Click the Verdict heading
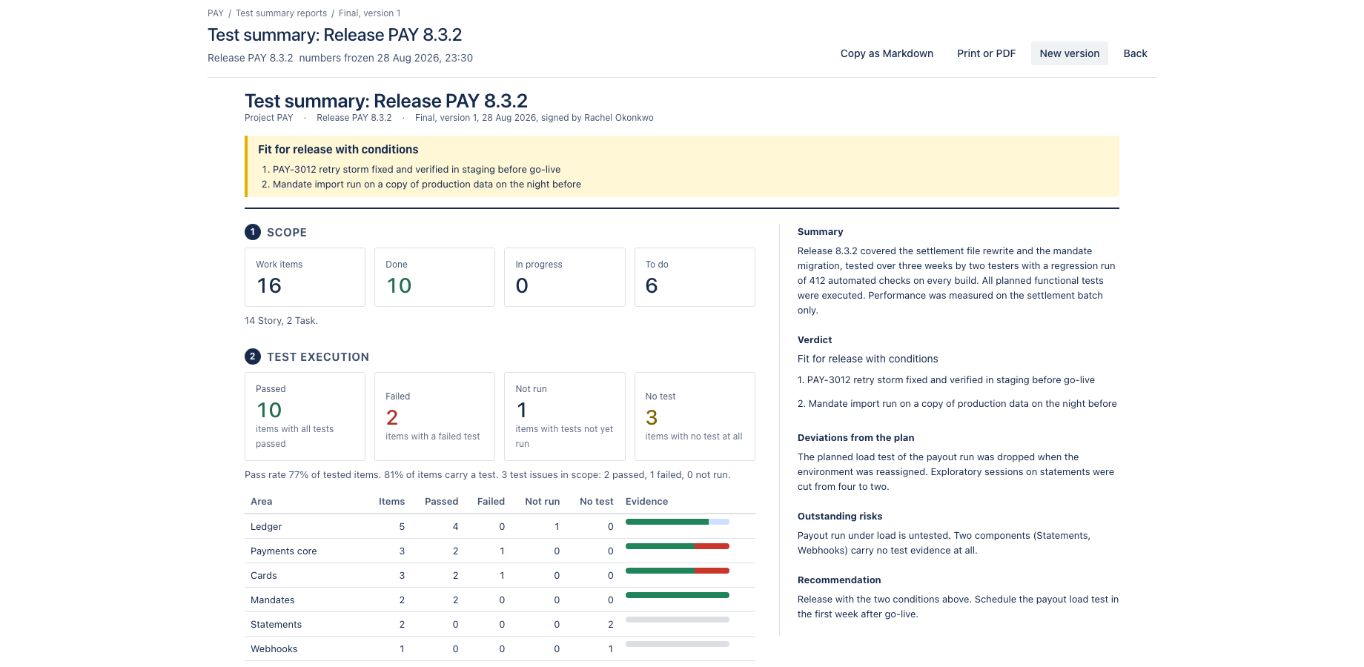 point(815,340)
